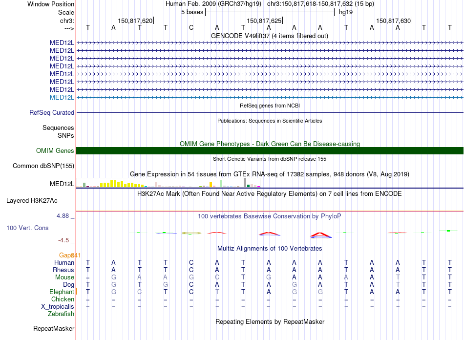
Task: Click the SNPs track label
Action: pos(66,135)
